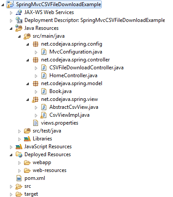The height and width of the screenshot is (197, 173).
Task: Expand the src/test/java node
Action: (x=19, y=131)
